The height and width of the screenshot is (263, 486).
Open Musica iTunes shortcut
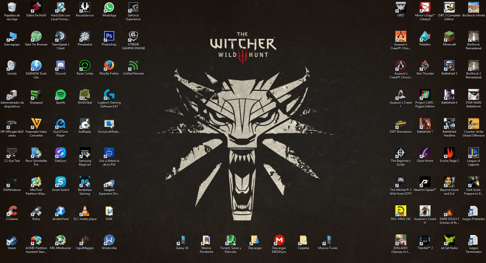click(328, 240)
